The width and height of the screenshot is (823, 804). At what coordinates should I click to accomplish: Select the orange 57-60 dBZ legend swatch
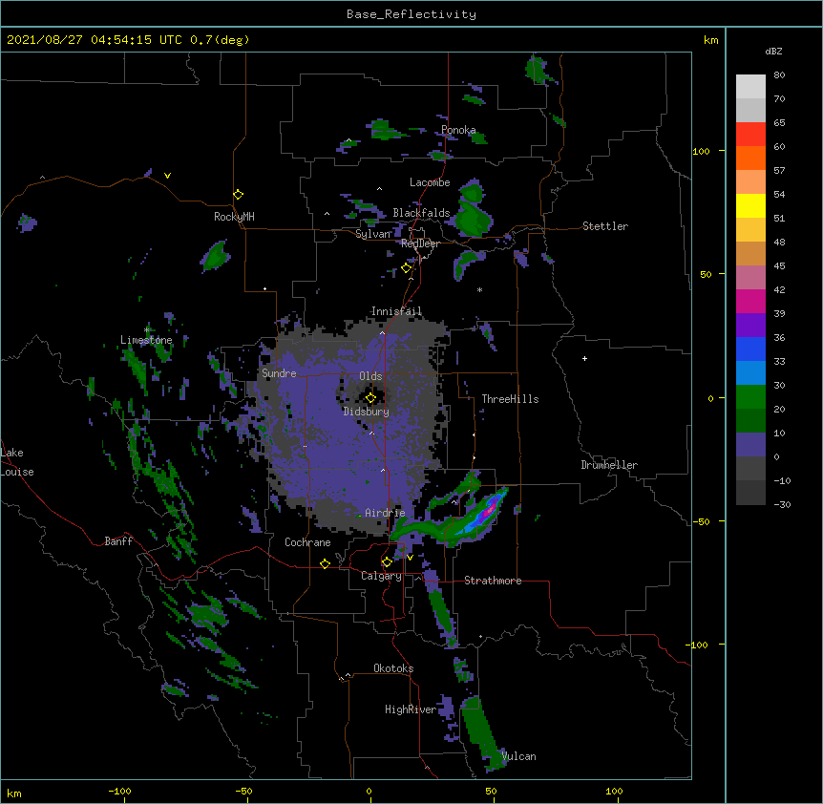coord(750,158)
